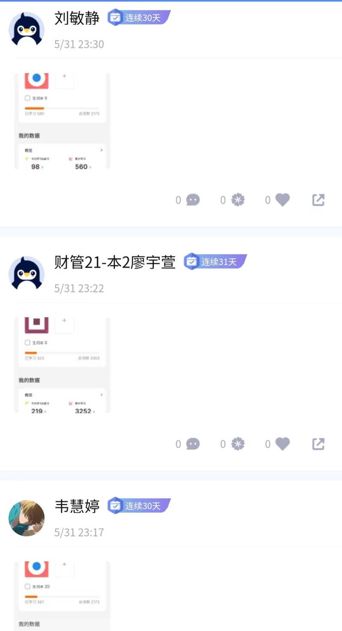The image size is (342, 631).
Task: Like 廖宇萱's post with the heart
Action: [x=282, y=444]
